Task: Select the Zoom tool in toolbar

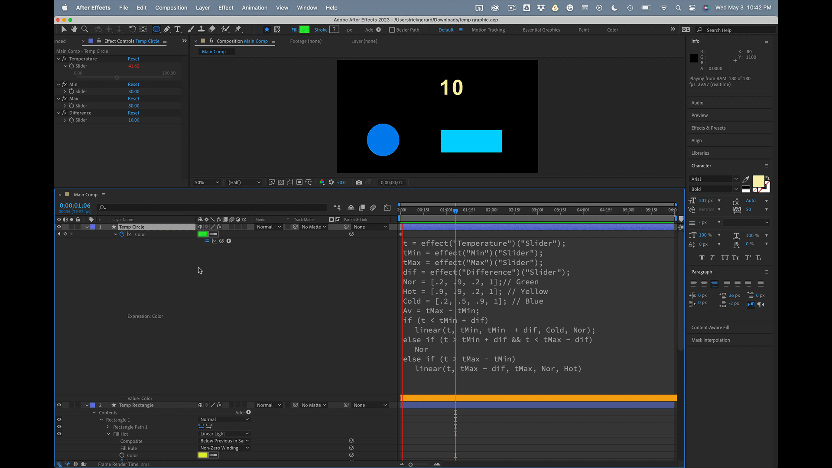Action: (85, 29)
